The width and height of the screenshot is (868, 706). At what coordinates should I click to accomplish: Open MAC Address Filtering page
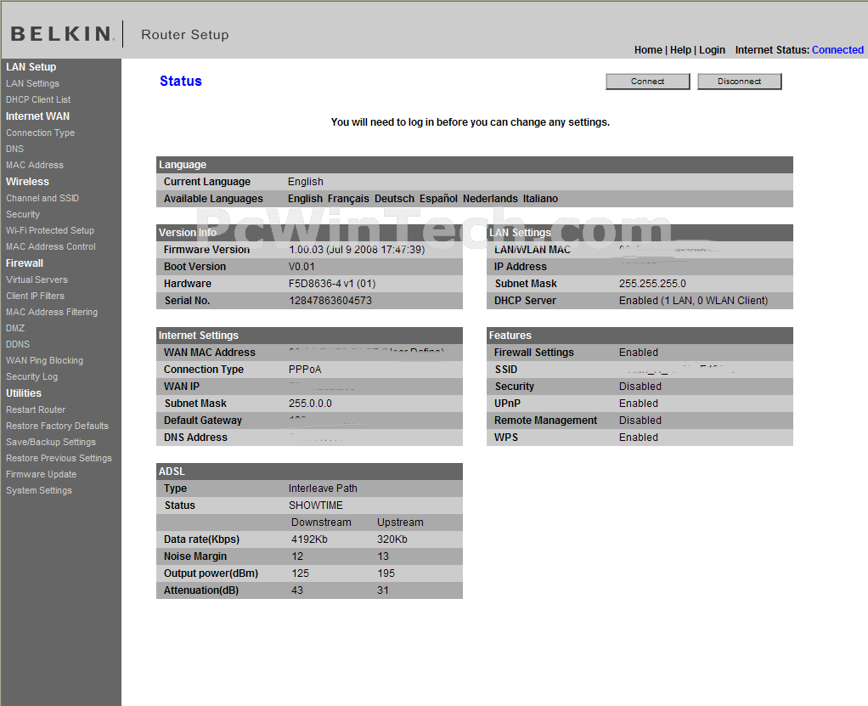tap(52, 312)
